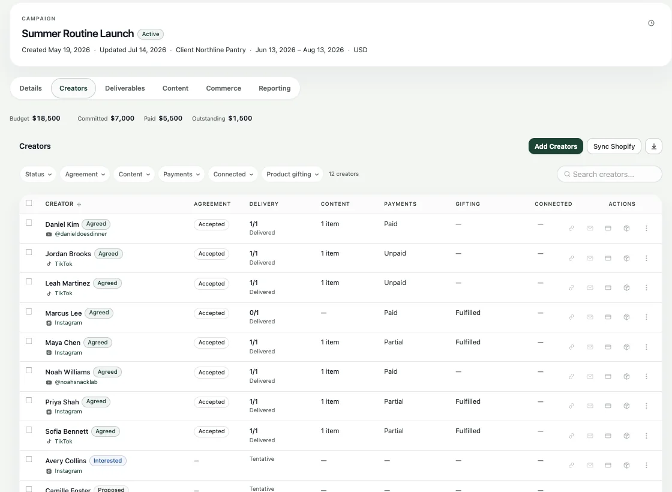Viewport: 672px width, 492px height.
Task: Switch to the Details tab
Action: point(31,88)
